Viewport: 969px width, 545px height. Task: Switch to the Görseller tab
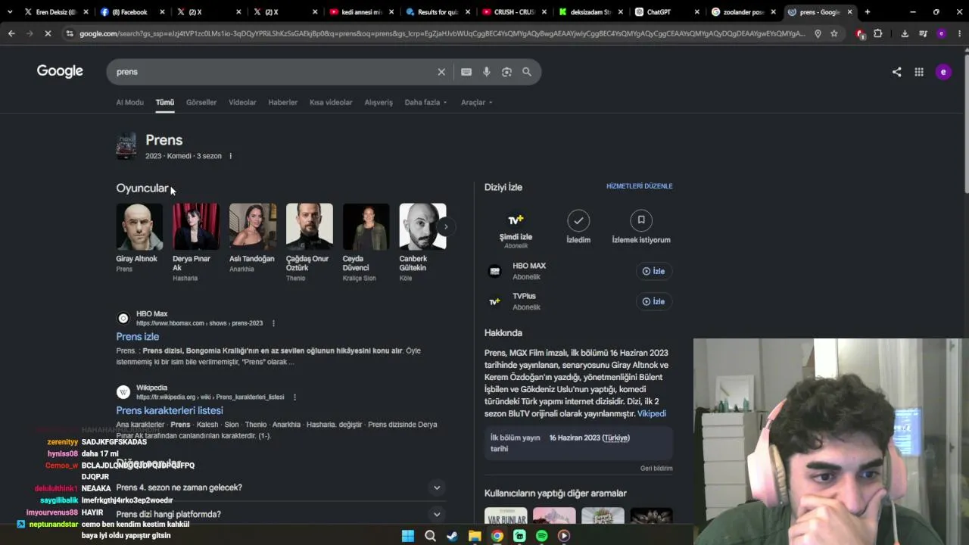pos(201,102)
